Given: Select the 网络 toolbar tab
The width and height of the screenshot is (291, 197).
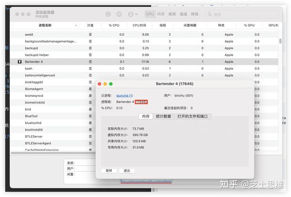Looking at the screenshot, I should (x=194, y=14).
